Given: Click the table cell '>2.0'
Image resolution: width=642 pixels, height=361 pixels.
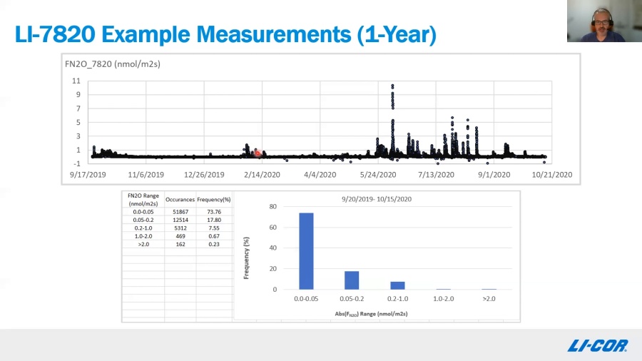Looking at the screenshot, I should 143,244.
